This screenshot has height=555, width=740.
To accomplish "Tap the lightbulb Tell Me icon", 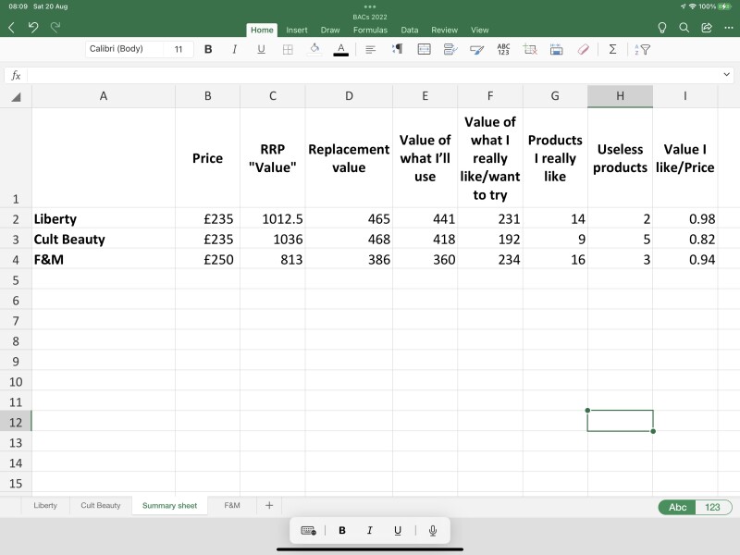I will pos(661,29).
